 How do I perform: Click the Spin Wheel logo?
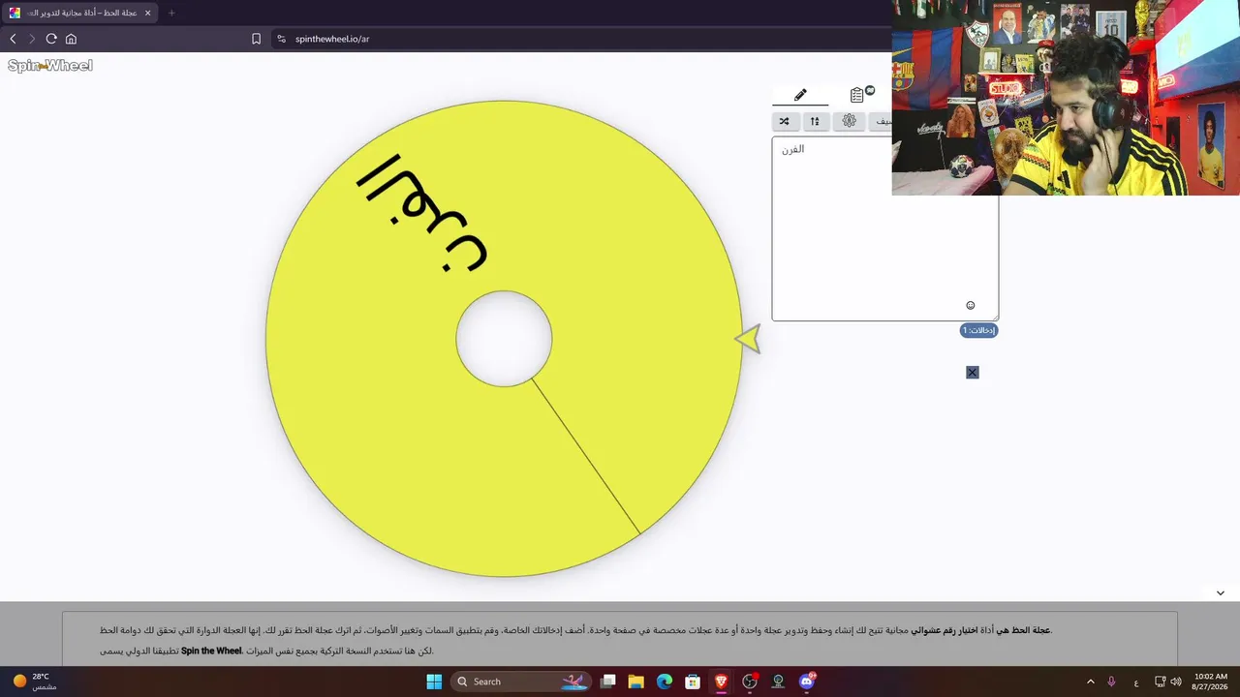tap(50, 66)
